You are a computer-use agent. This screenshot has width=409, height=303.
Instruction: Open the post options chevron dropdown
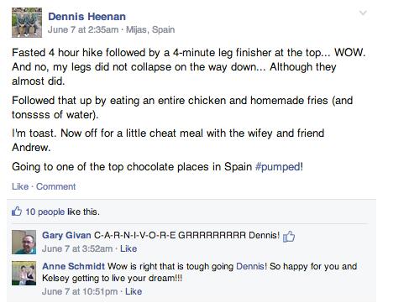363,13
